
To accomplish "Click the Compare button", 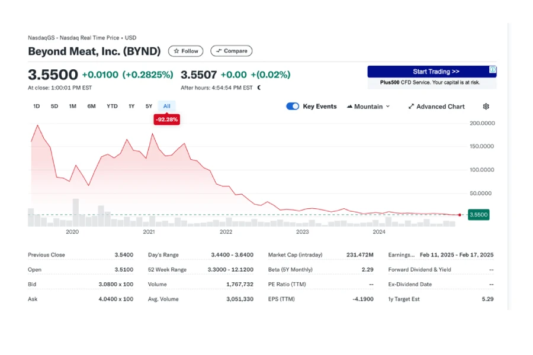I will (232, 51).
